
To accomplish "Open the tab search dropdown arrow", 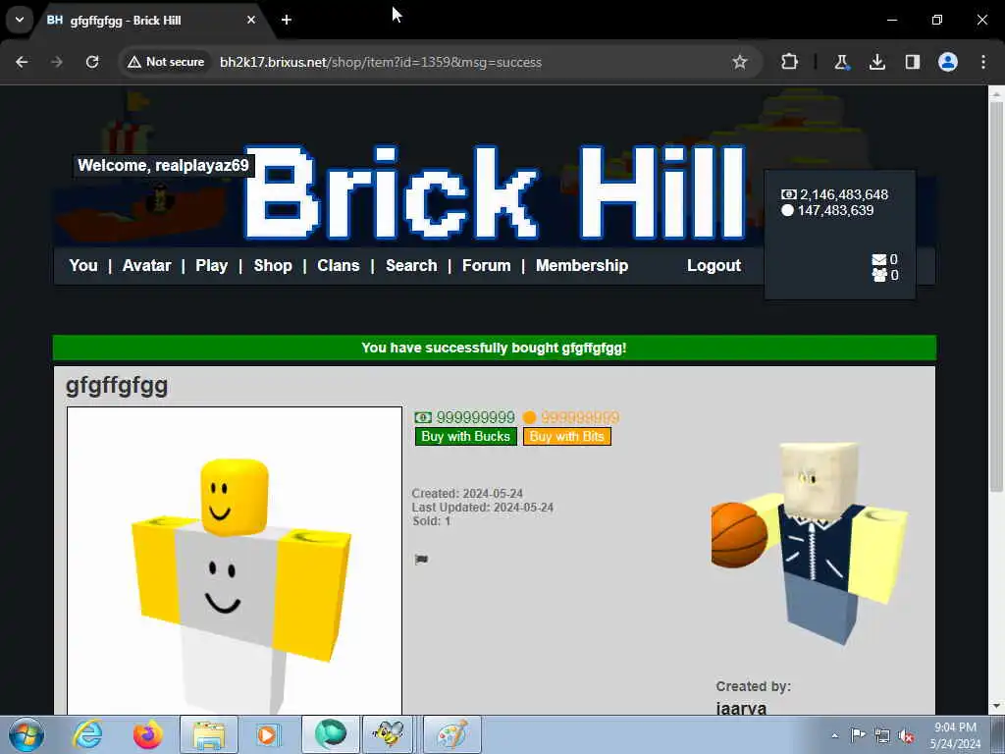I will coord(20,20).
